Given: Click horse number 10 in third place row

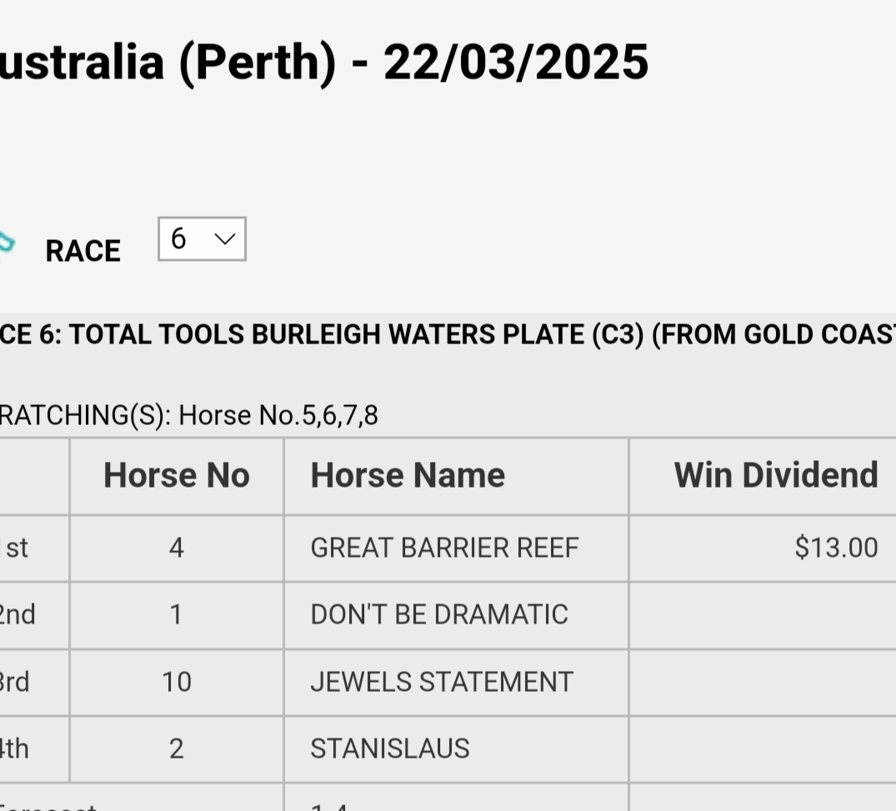Looking at the screenshot, I should [x=177, y=683].
